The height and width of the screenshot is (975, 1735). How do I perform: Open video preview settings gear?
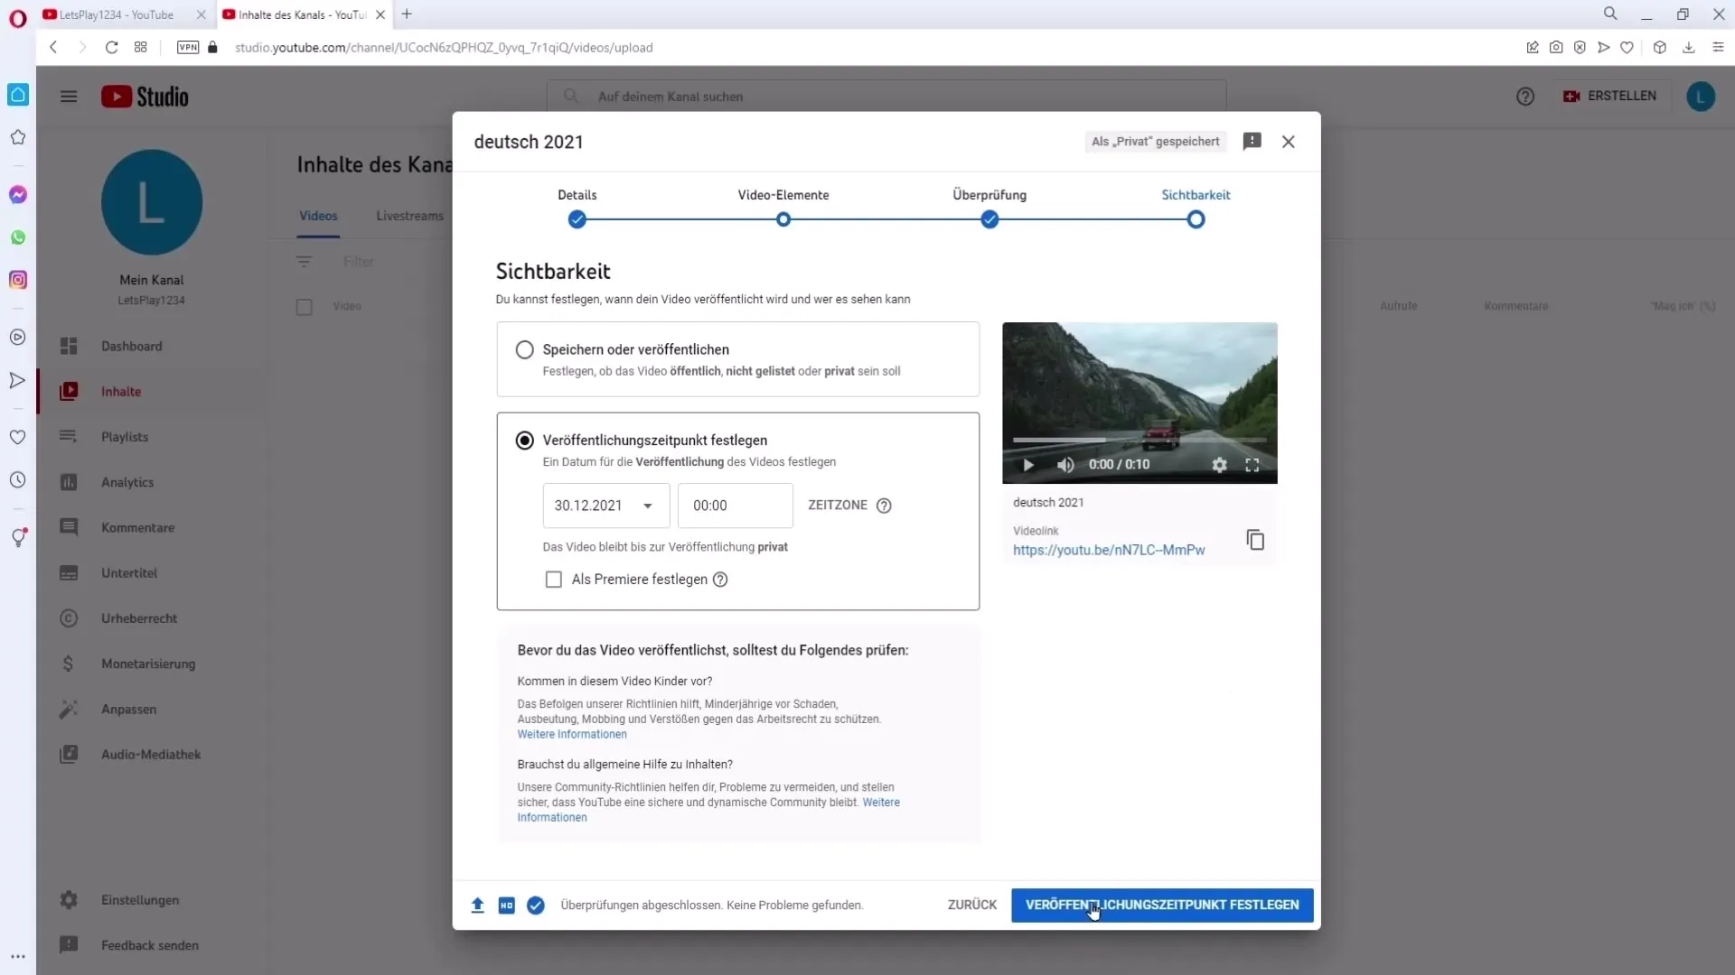(1219, 465)
